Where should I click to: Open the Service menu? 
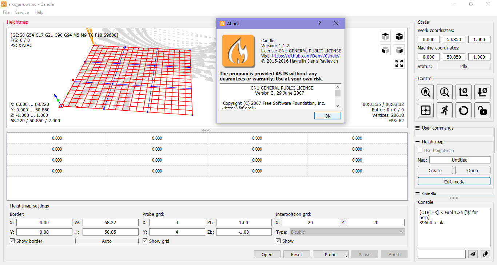[x=22, y=12]
